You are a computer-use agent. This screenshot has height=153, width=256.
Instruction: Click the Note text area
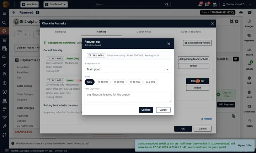click(x=128, y=97)
